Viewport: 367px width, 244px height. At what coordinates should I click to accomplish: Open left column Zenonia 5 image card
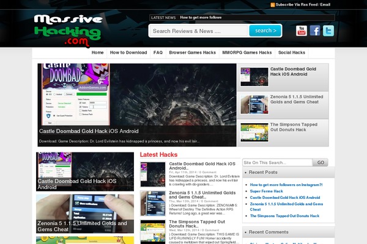coord(85,213)
